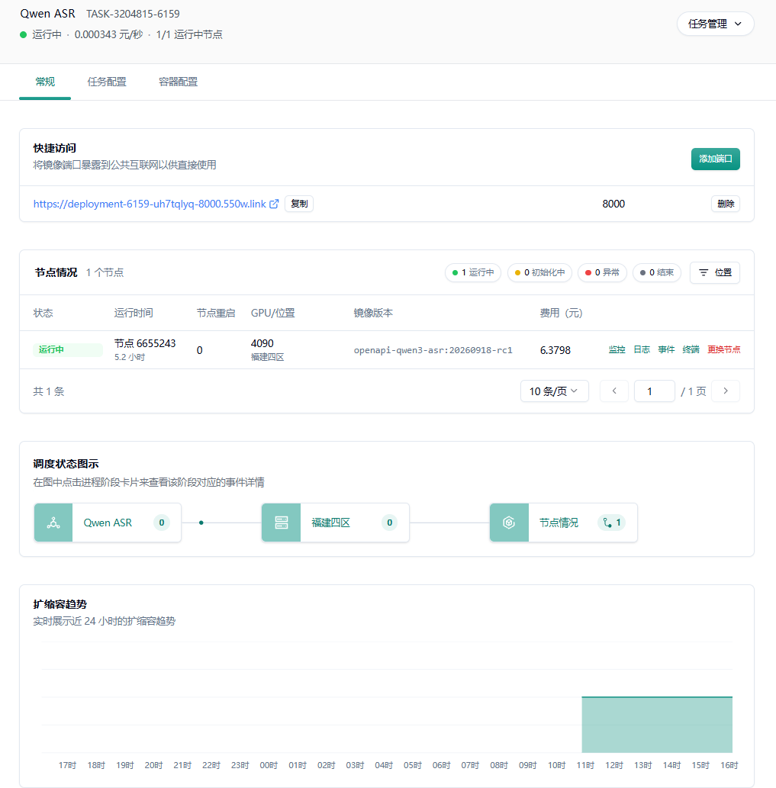The width and height of the screenshot is (776, 788).
Task: Click the 节点 6655243 name
Action: coord(145,343)
